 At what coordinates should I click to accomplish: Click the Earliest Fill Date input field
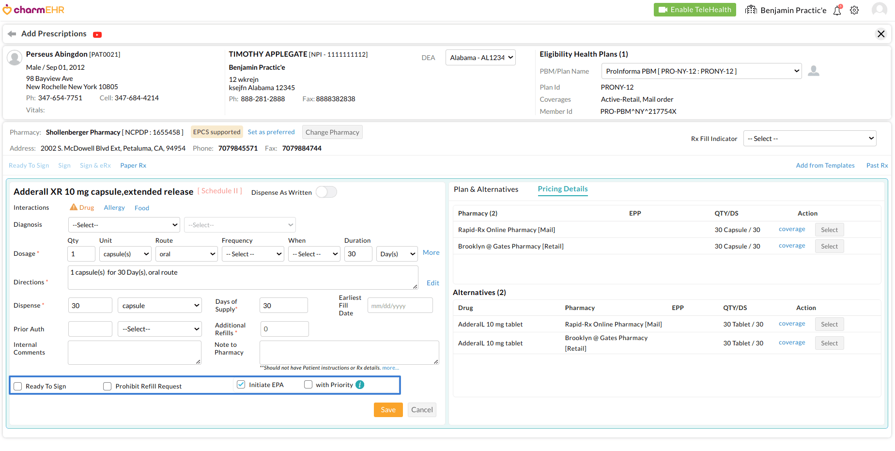point(400,306)
